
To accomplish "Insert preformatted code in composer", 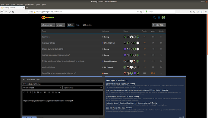I will [x=41, y=92].
